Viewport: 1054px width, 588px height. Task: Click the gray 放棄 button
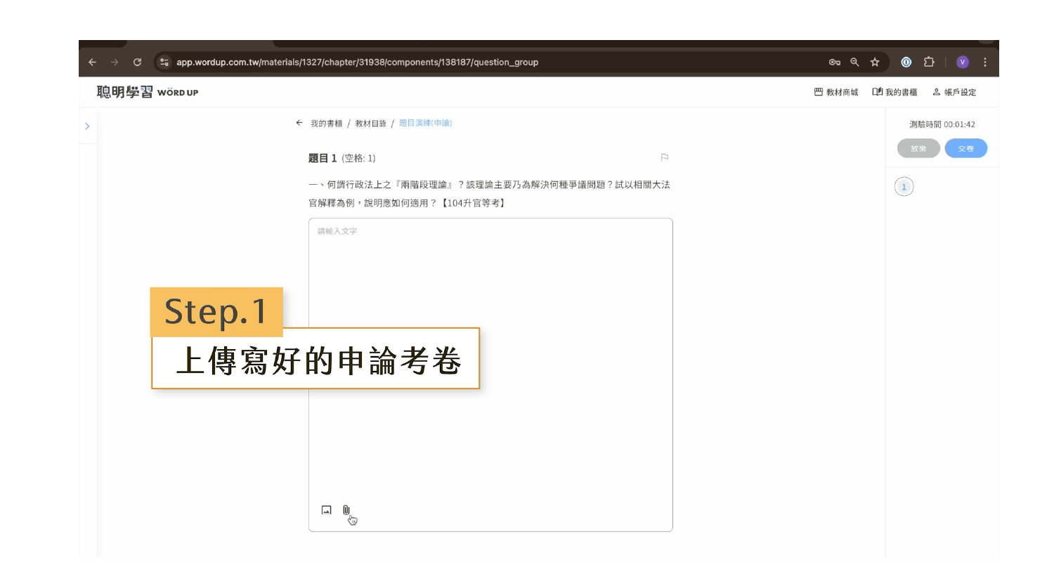pos(918,148)
